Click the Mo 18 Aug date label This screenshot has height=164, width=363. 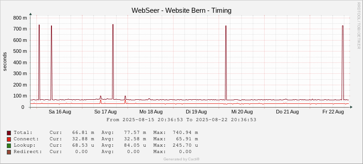pyautogui.click(x=151, y=112)
